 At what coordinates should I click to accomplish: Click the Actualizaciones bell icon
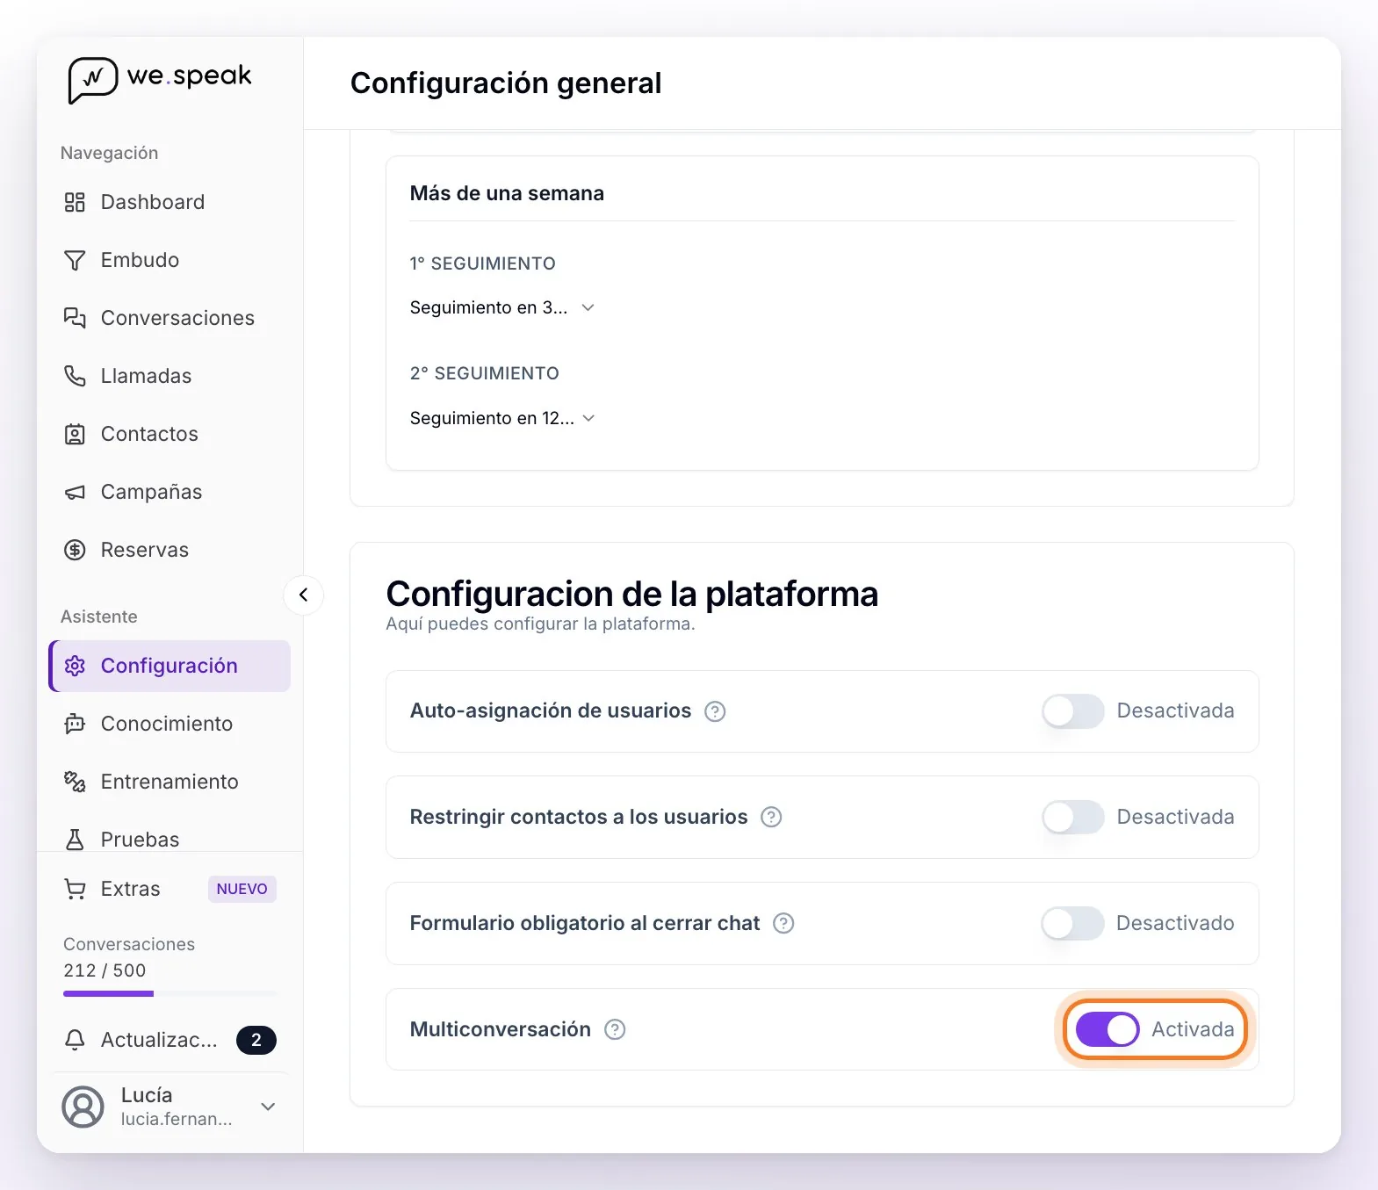coord(75,1041)
